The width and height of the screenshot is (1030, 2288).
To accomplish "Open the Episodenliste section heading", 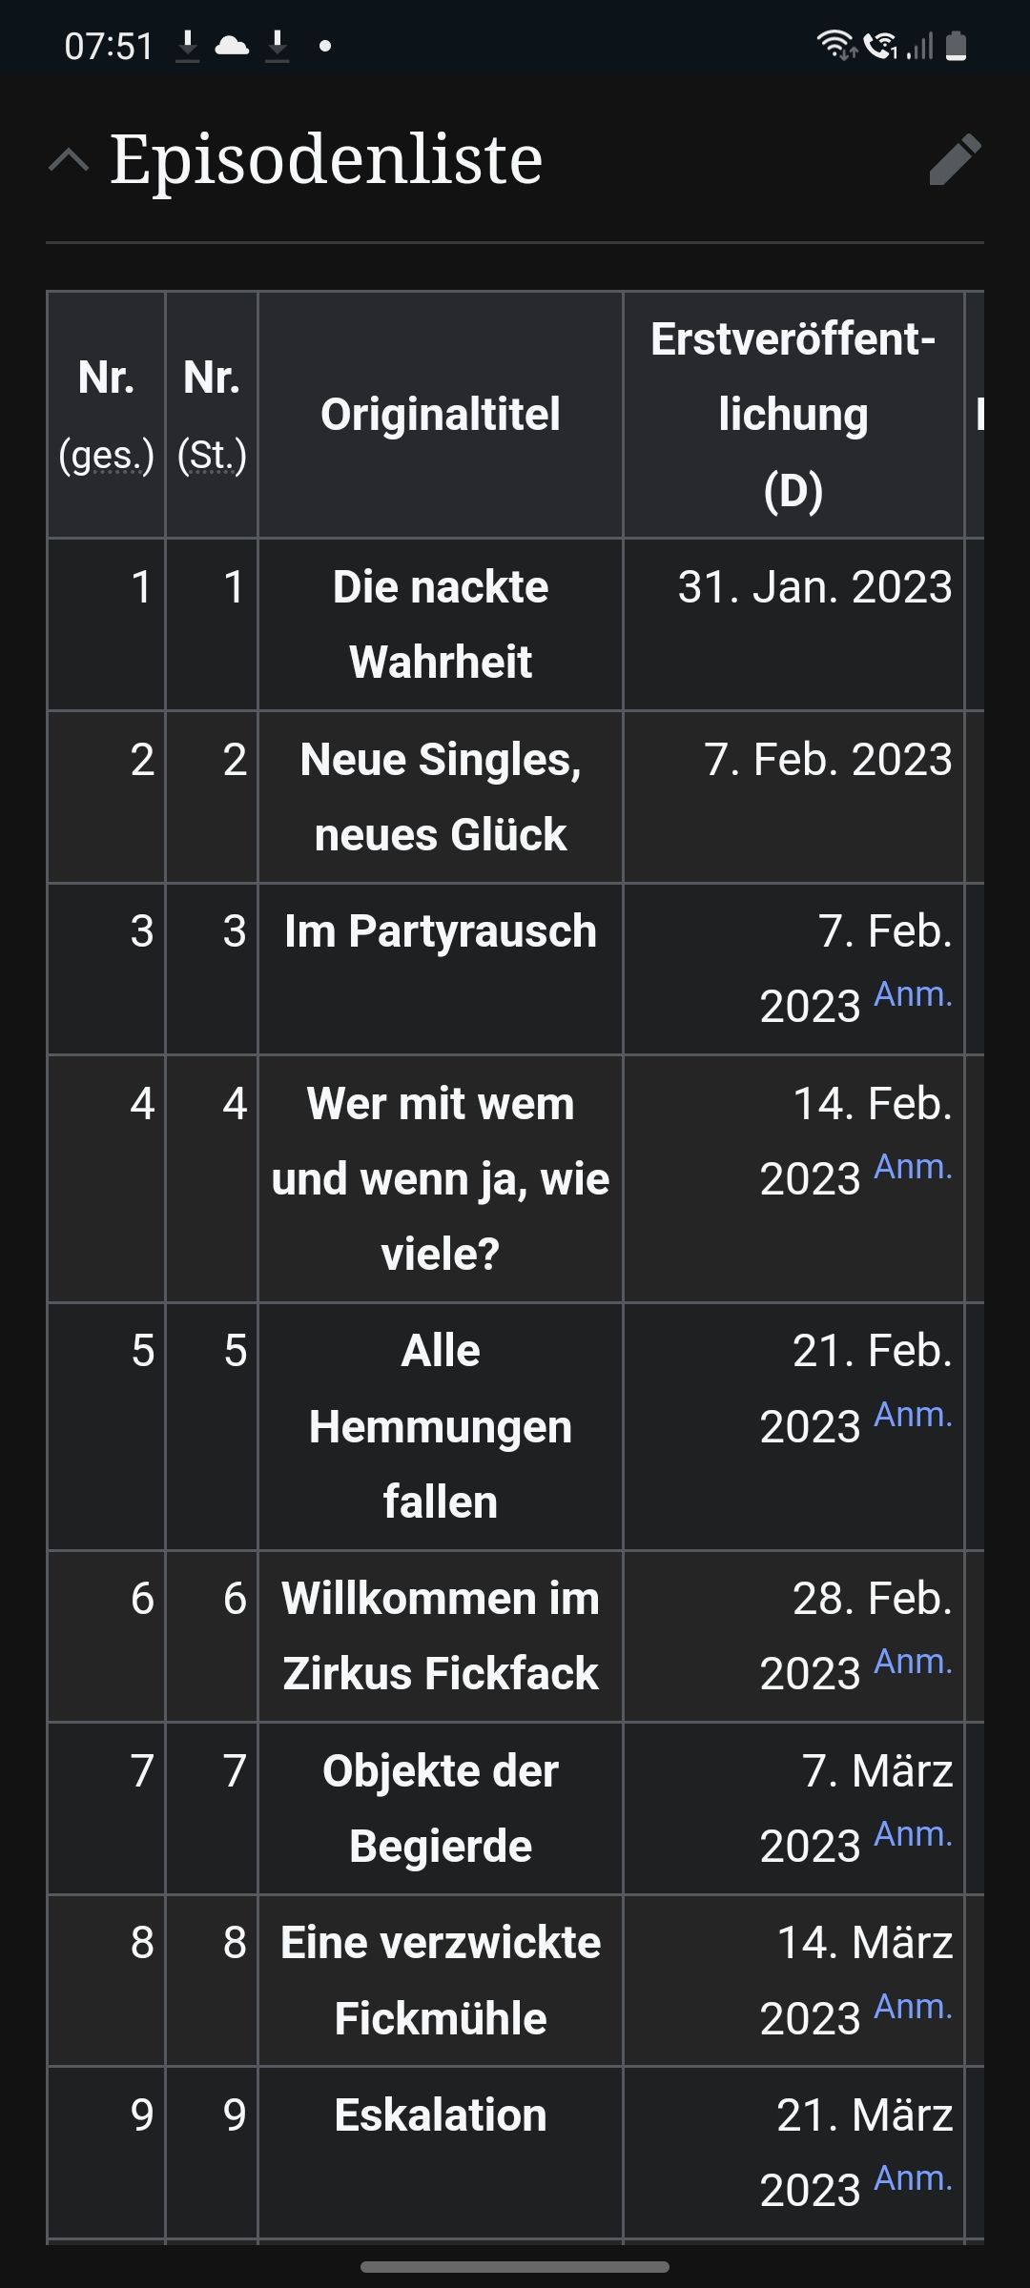I will (326, 159).
